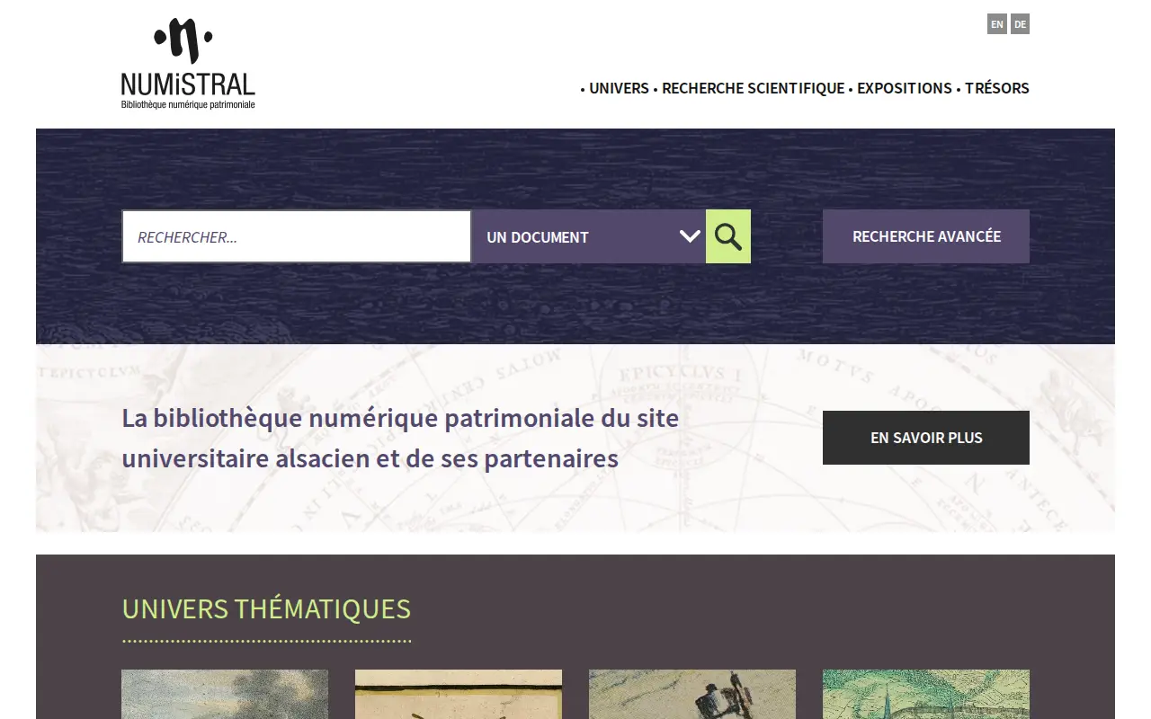
Task: Open the Recherche scientifique menu
Action: click(754, 88)
